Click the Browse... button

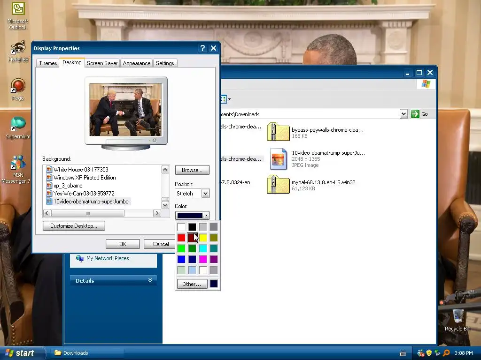tap(192, 170)
